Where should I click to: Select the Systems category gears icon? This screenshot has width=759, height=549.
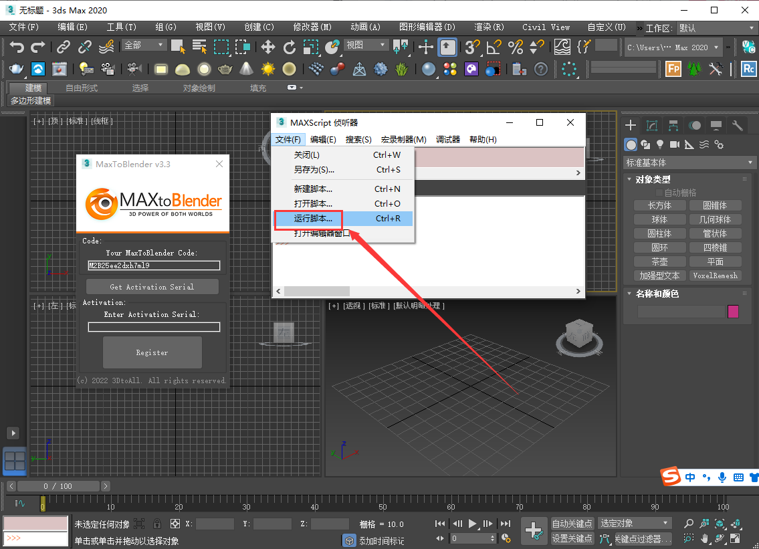720,144
